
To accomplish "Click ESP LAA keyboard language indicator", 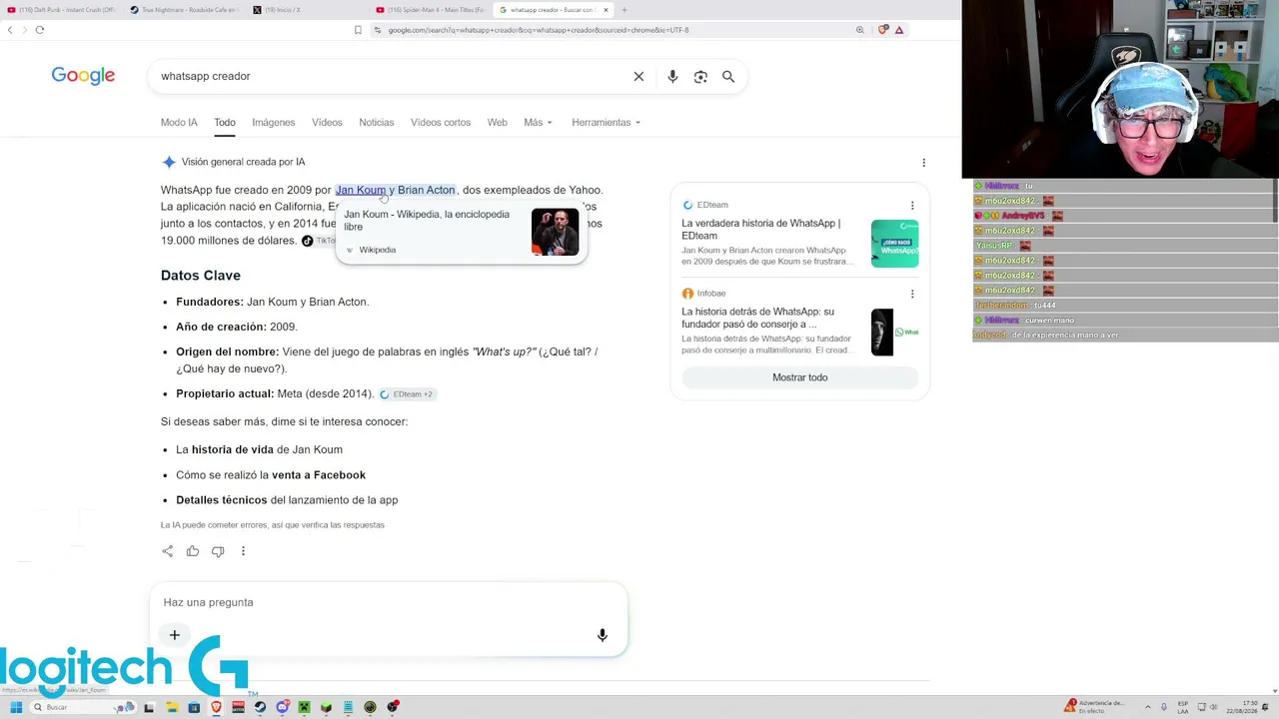I will coord(1183,707).
